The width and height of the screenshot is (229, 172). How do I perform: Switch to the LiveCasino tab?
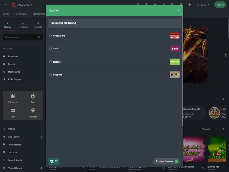[23, 25]
